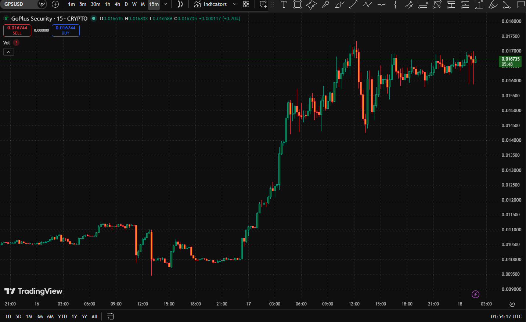526x322 pixels.
Task: Select the Brush drawing tool
Action: click(339, 4)
